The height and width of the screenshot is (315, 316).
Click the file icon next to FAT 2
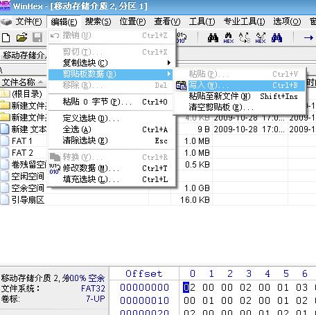tap(5, 152)
